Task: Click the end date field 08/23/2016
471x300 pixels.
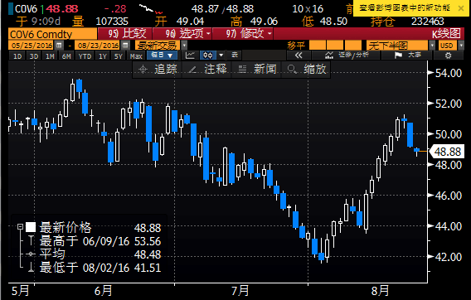Action: 98,46
